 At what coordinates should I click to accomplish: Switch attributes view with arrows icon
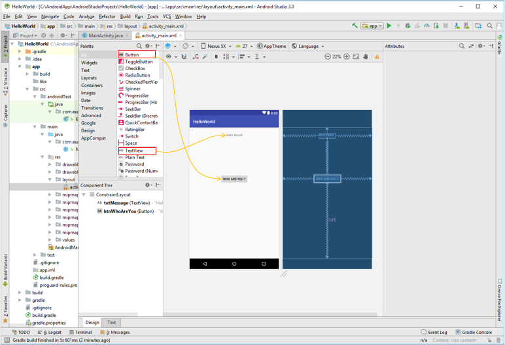(x=471, y=46)
